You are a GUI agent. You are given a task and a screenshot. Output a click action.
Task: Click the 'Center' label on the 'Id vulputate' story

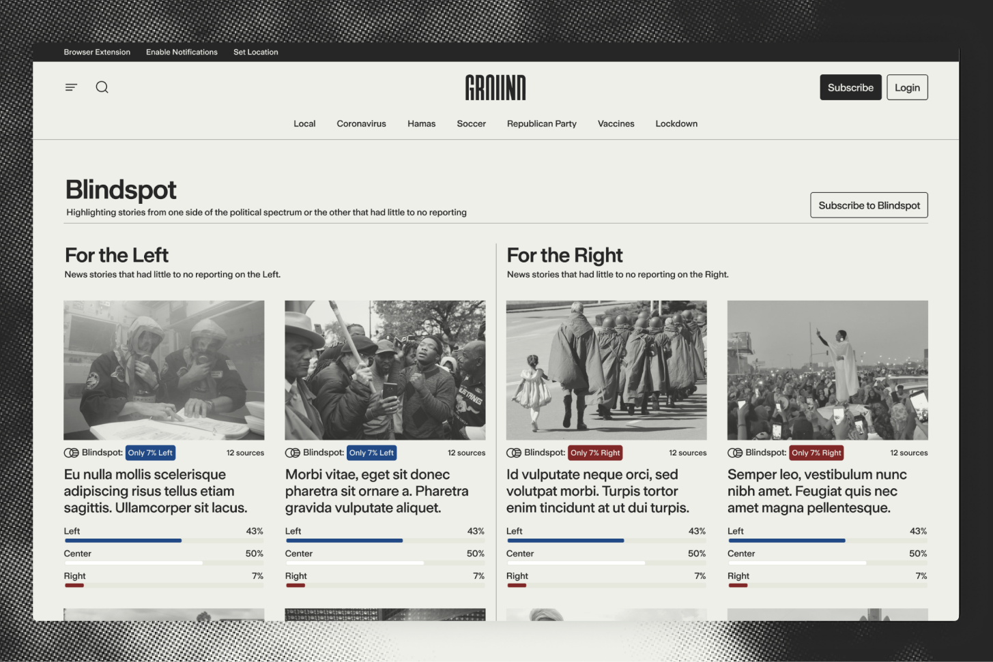point(520,554)
